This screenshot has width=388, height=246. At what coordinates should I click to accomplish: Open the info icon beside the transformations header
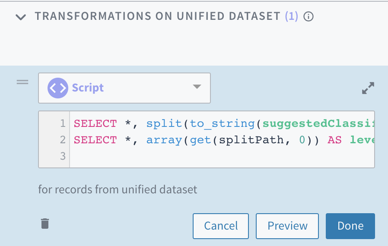(x=308, y=16)
